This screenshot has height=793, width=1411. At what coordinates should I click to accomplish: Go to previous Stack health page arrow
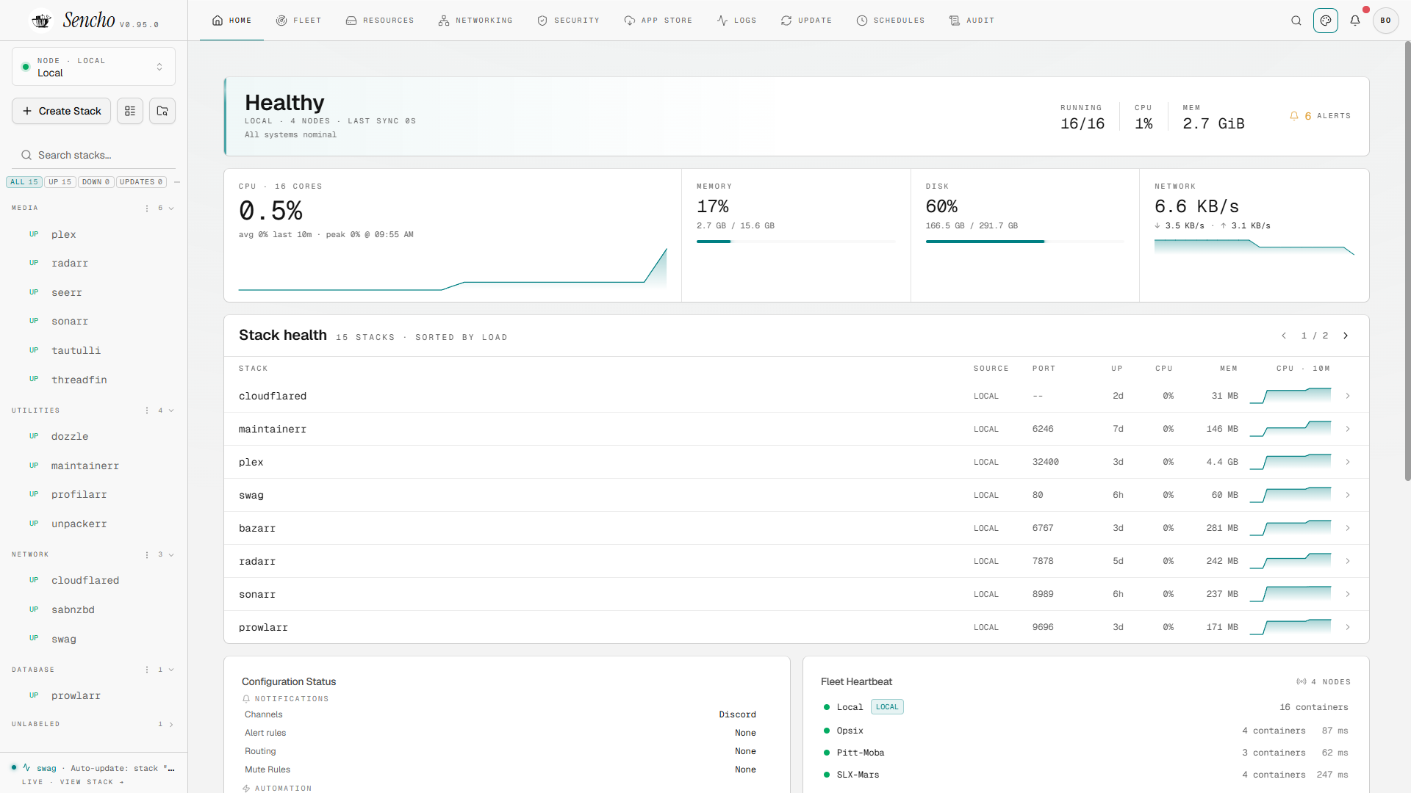point(1284,336)
